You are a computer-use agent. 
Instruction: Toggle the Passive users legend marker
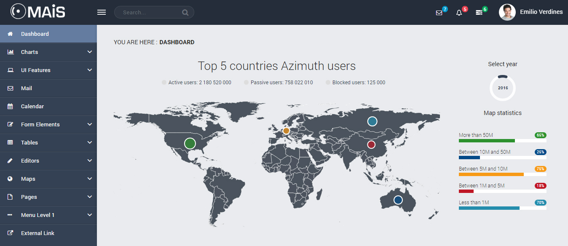(x=246, y=83)
